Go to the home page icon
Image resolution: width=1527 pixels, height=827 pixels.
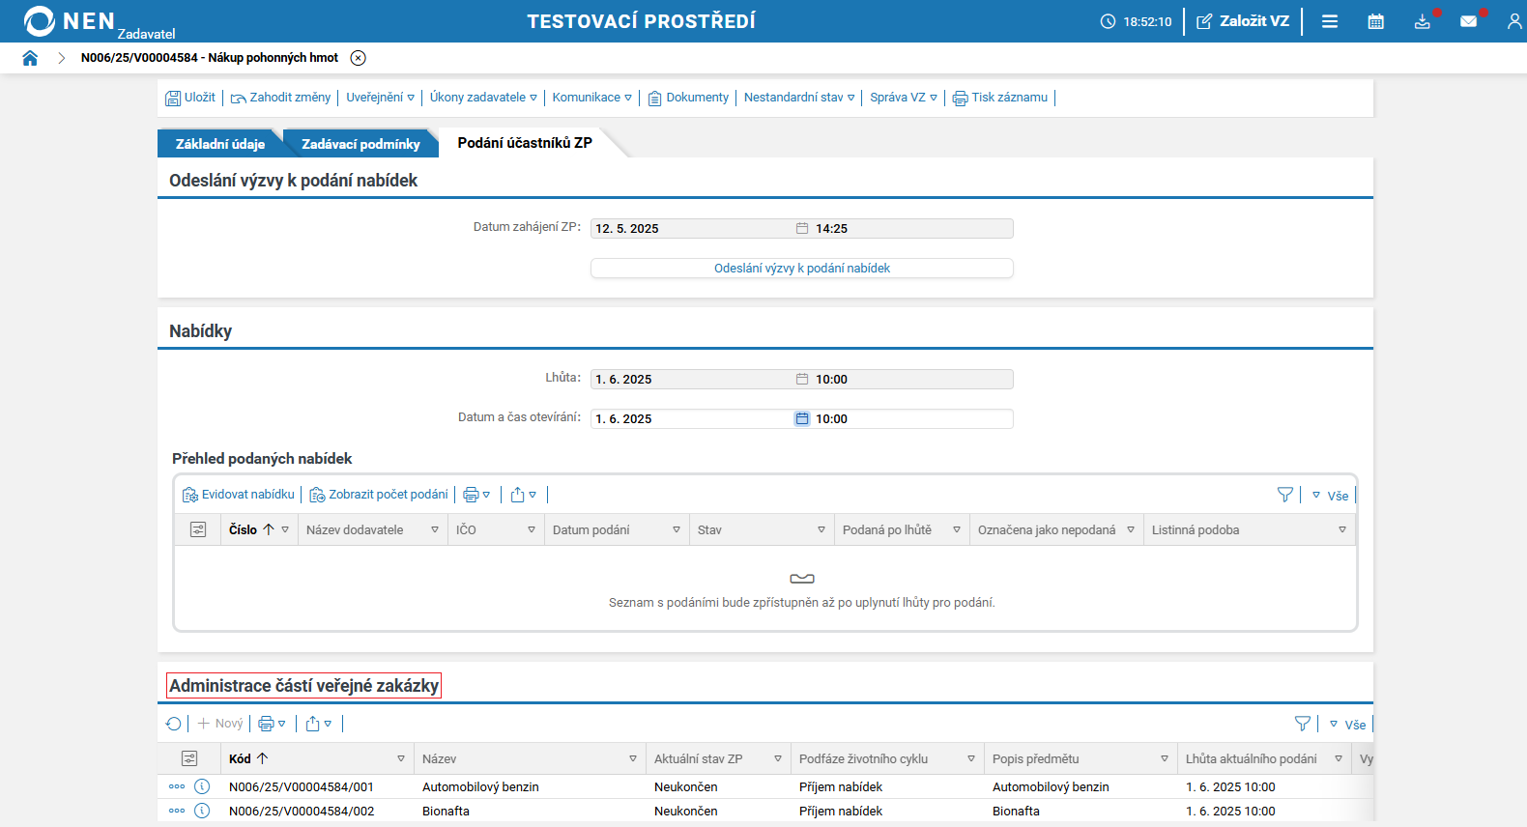coord(30,58)
